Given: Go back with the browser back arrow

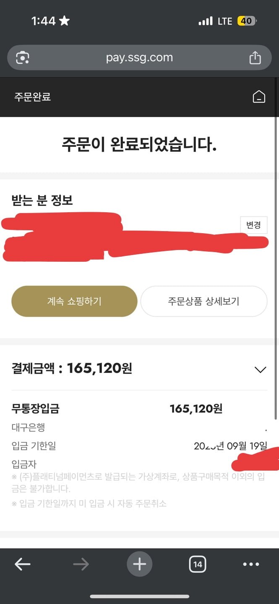Looking at the screenshot, I should (23, 564).
